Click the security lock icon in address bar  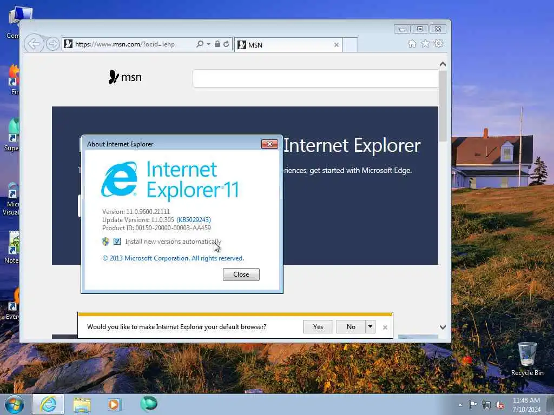pos(217,44)
